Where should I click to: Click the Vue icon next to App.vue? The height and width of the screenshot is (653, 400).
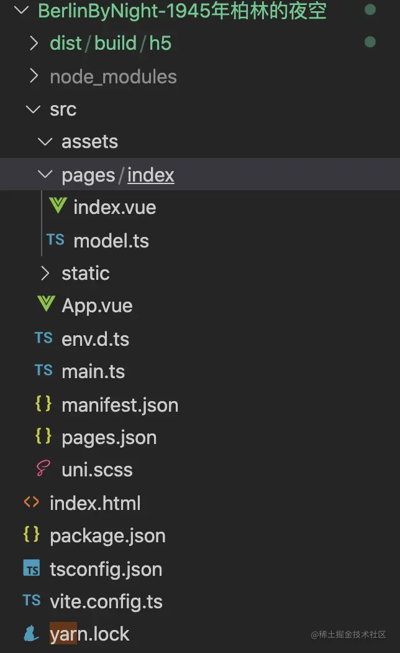46,304
